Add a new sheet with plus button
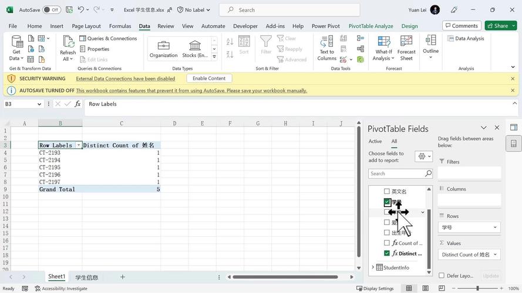The width and height of the screenshot is (522, 293). (123, 277)
